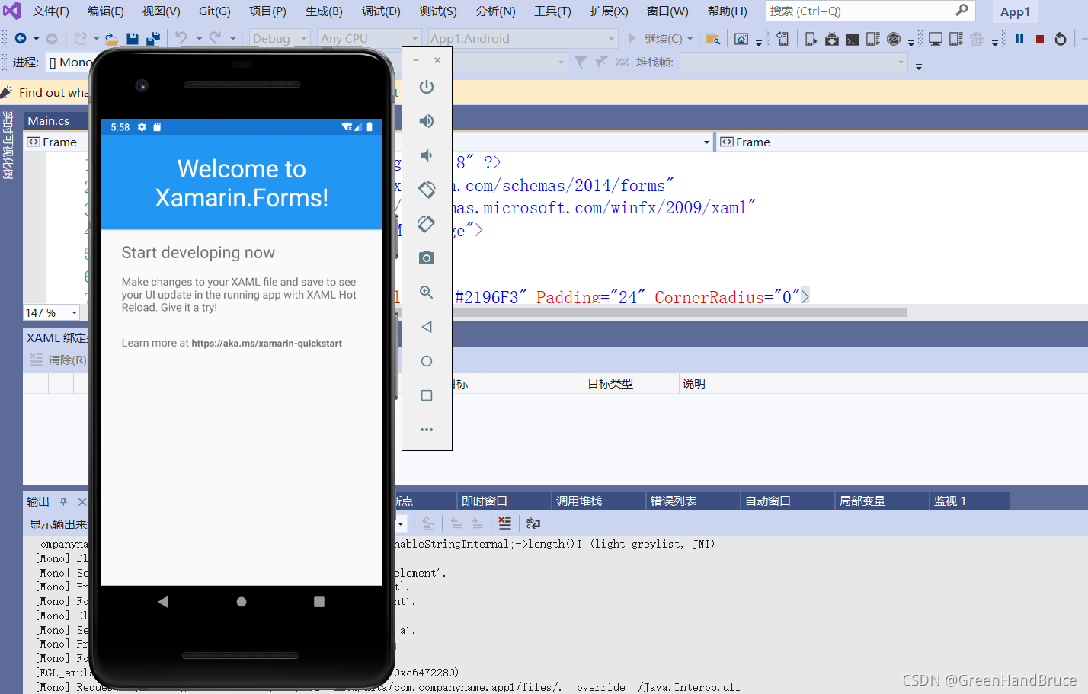Click inside the 搜索 (Ctrl+Q) search box
1088x694 pixels.
(x=861, y=11)
